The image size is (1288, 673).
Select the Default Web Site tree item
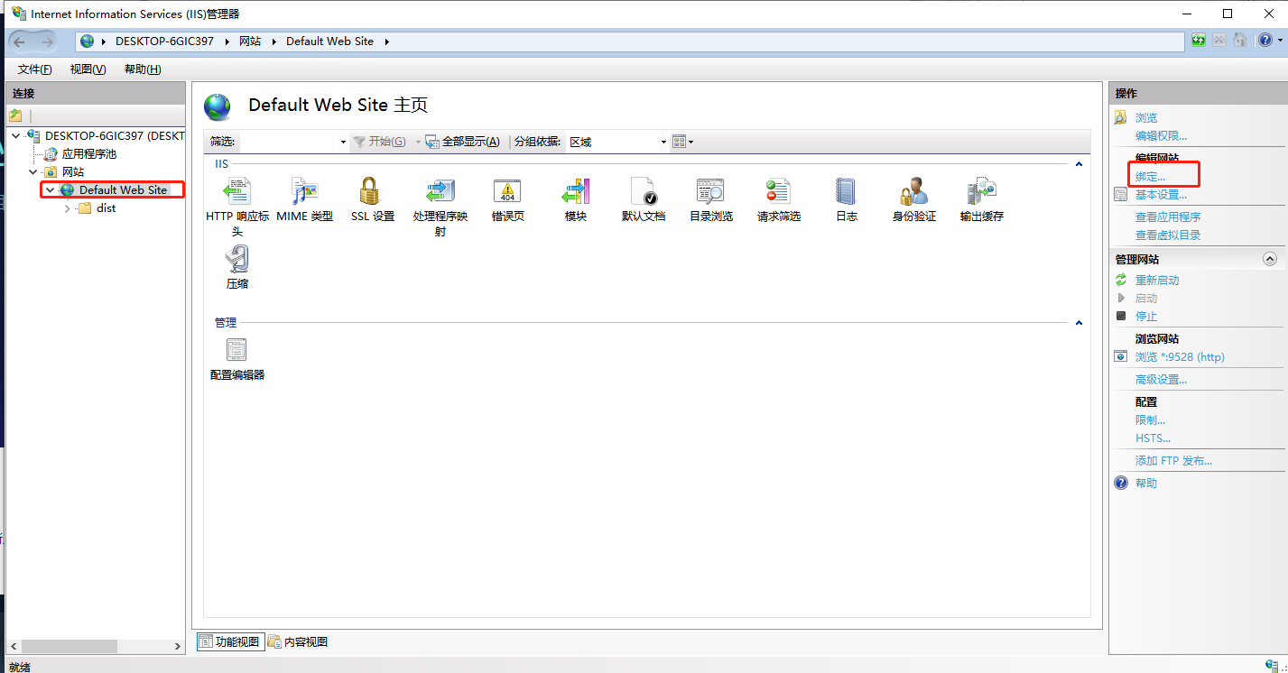(123, 190)
